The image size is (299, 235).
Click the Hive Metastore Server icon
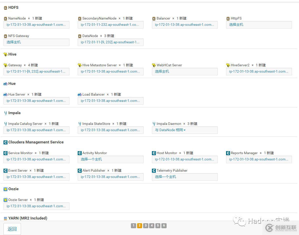pos(80,65)
